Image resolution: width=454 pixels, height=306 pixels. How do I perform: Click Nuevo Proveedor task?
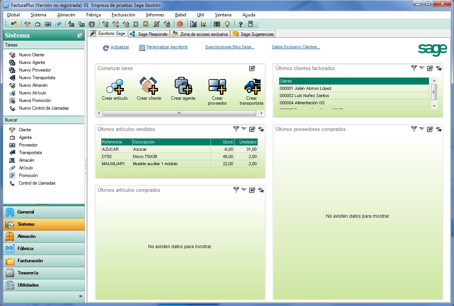click(35, 70)
